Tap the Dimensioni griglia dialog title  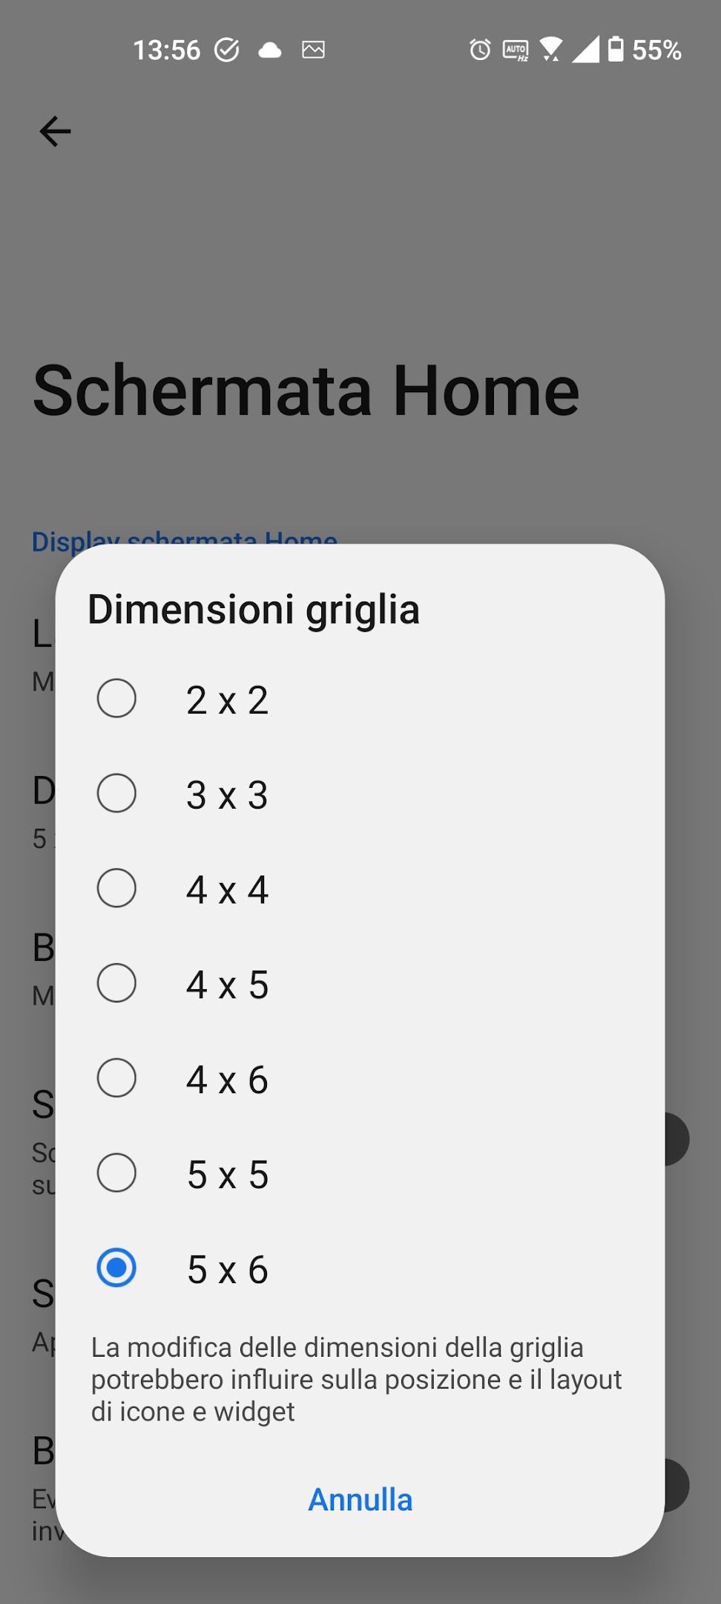(254, 609)
